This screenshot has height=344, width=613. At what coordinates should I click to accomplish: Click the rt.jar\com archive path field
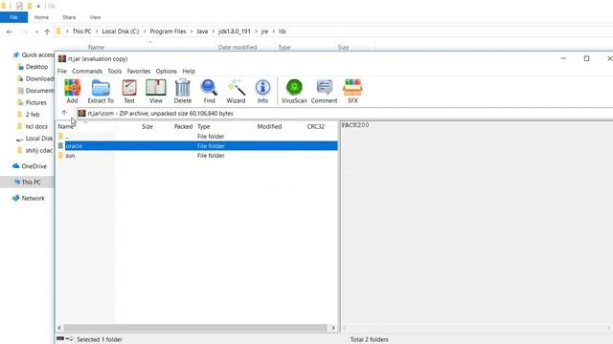[x=344, y=113]
